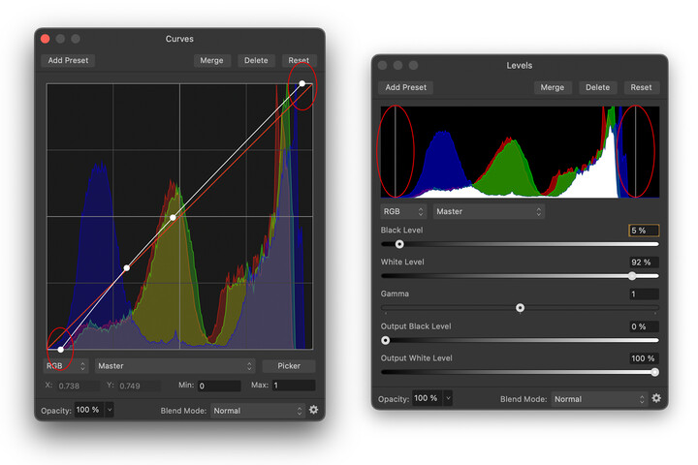Close the Curves window with red button
This screenshot has height=465, width=698.
point(45,39)
